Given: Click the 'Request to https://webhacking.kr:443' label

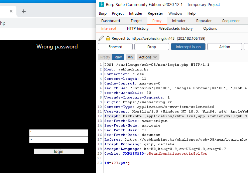Looking at the screenshot, I should point(143,38).
